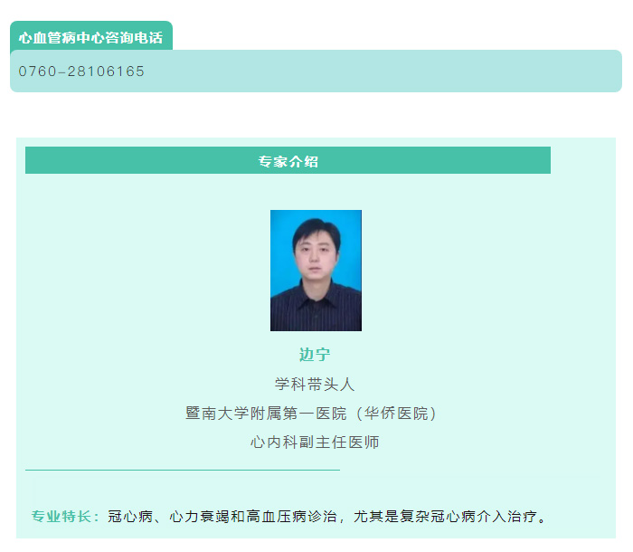633x552 pixels.
Task: Click the 心血管病中心咨询电话 tab header
Action: [91, 36]
